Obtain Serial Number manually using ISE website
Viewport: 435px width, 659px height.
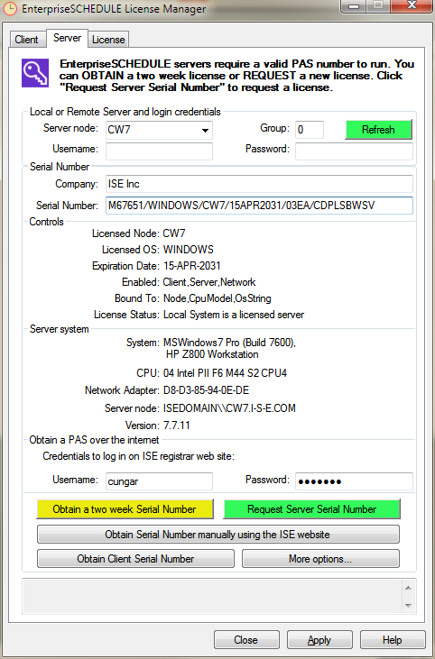tap(217, 535)
